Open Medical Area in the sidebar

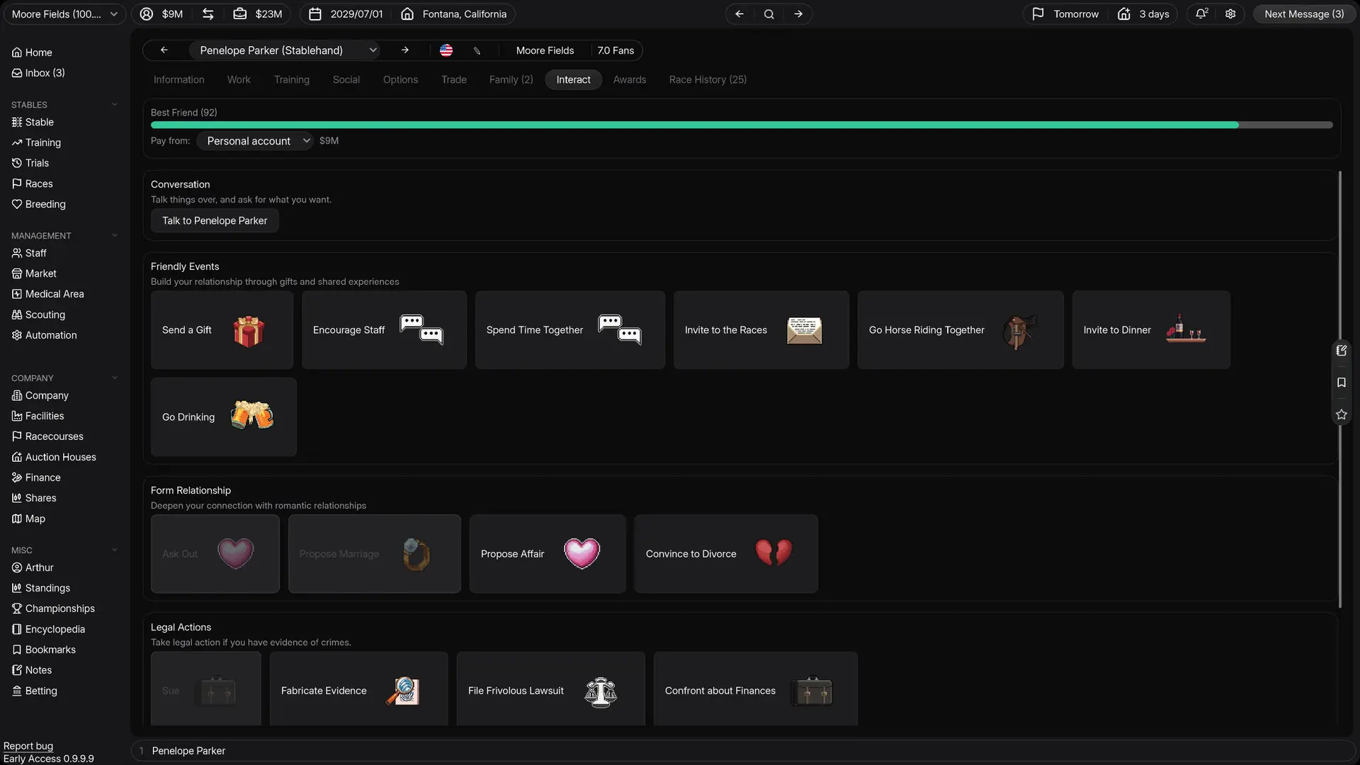(48, 294)
